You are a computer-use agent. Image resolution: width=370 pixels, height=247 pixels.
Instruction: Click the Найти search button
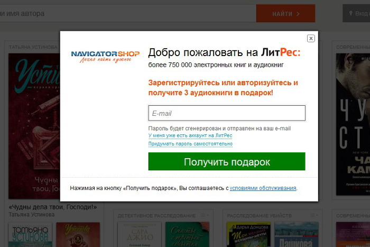286,14
